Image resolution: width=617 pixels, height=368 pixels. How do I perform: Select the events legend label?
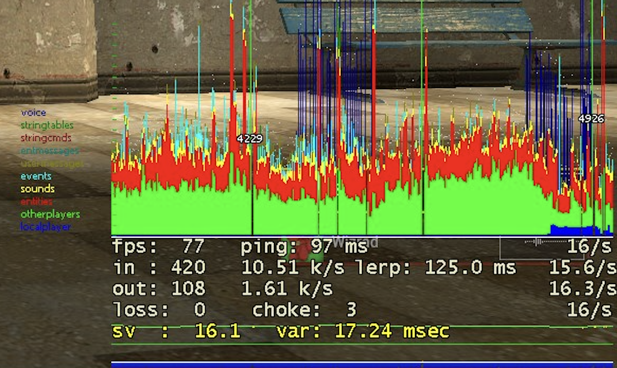point(36,175)
